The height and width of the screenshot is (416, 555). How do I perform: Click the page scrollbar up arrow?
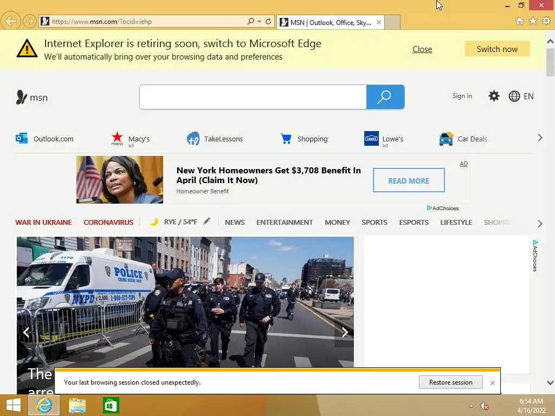tap(551, 41)
